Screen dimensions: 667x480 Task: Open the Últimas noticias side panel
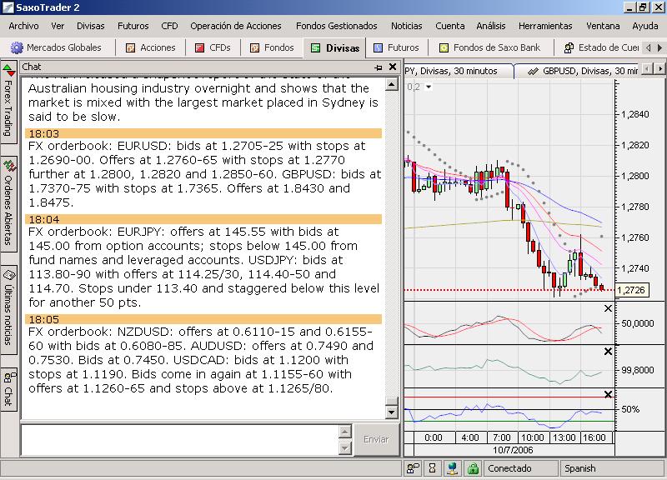click(x=8, y=309)
